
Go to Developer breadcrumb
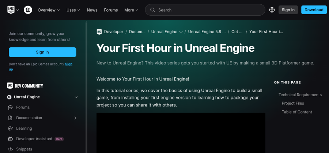pos(114,32)
